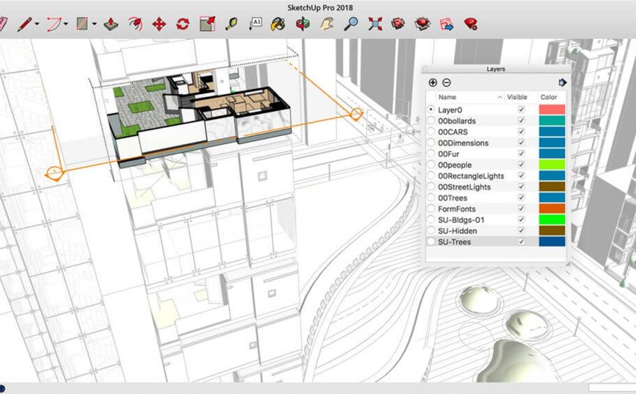The height and width of the screenshot is (394, 636).
Task: Hide the 00CARS layer visibility checkbox
Action: point(522,132)
